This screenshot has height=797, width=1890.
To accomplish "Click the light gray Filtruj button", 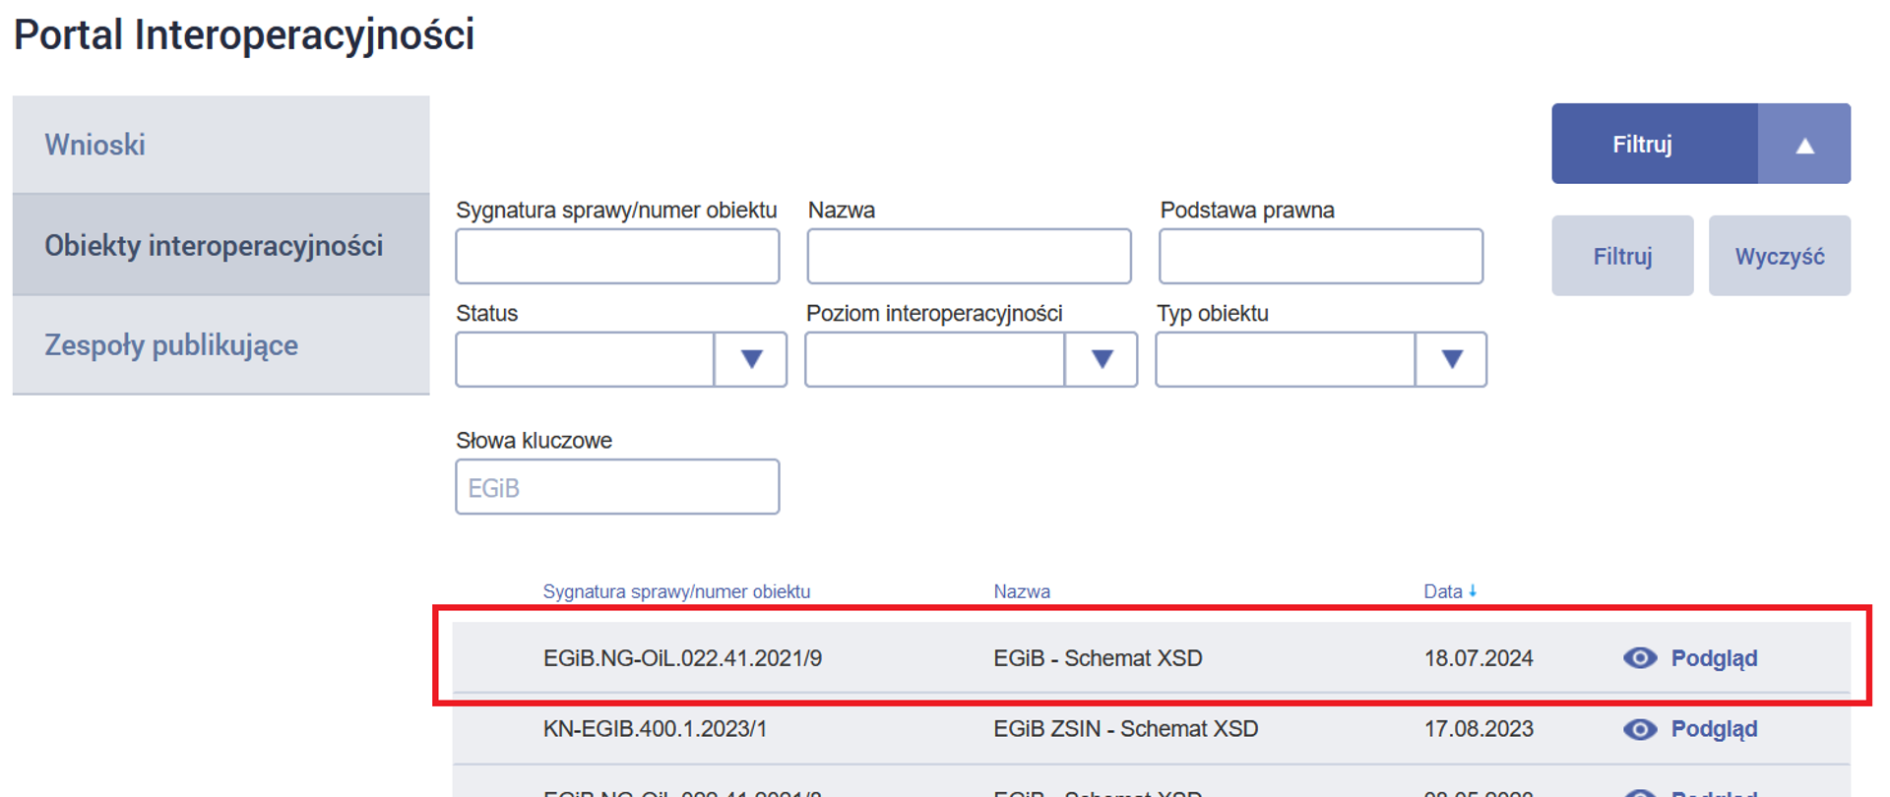I will coord(1622,257).
